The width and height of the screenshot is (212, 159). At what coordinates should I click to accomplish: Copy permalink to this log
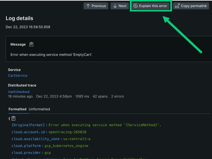click(x=191, y=6)
